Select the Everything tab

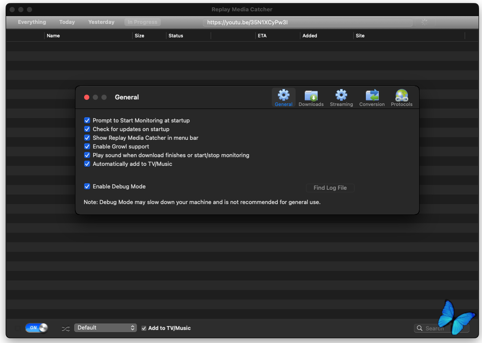[x=32, y=22]
